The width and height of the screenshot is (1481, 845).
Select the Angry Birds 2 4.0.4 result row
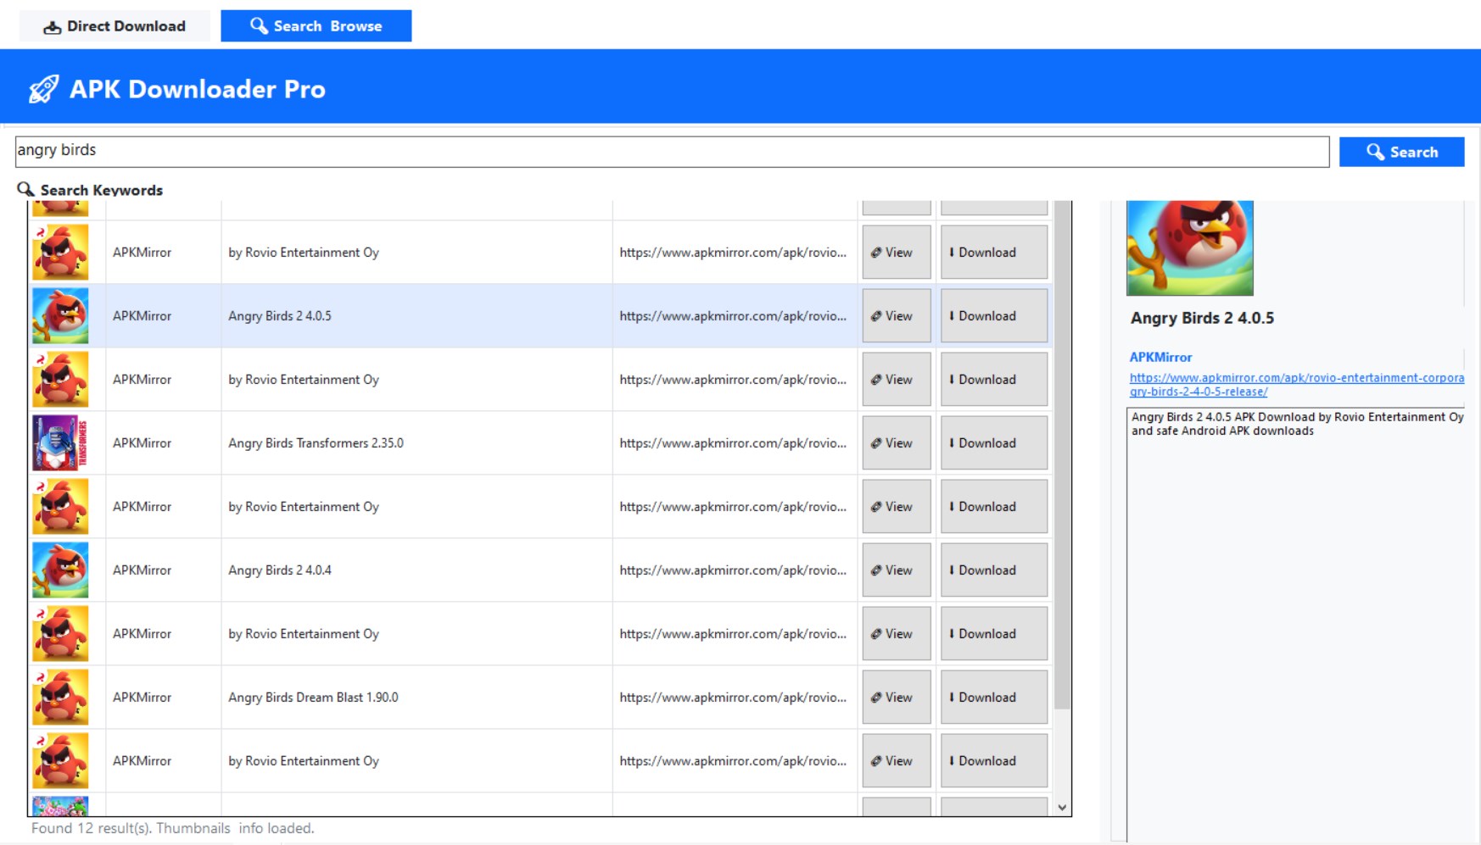(x=424, y=570)
